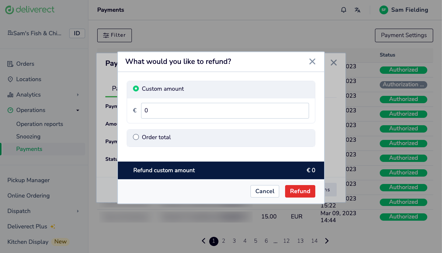Select the Custom amount radio option
The width and height of the screenshot is (442, 253).
[x=136, y=88]
